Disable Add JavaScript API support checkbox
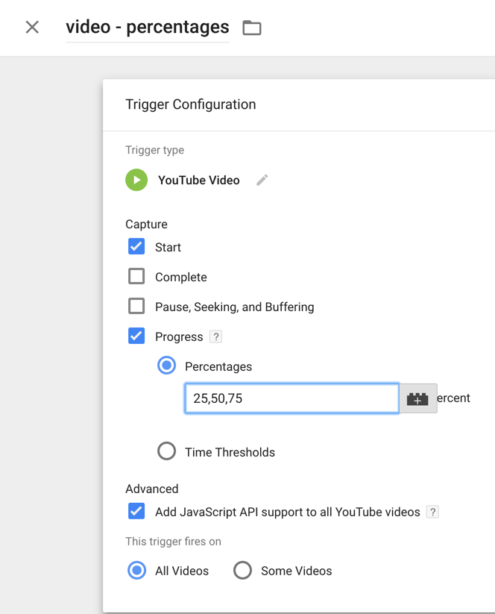 click(136, 511)
